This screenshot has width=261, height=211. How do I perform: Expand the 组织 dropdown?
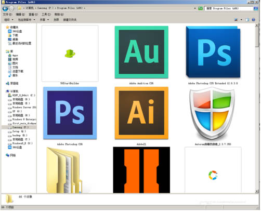pos(9,20)
